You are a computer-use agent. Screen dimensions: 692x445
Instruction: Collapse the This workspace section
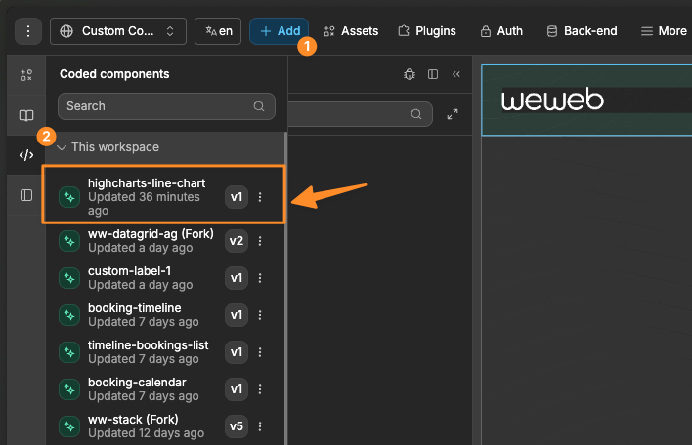(167, 147)
